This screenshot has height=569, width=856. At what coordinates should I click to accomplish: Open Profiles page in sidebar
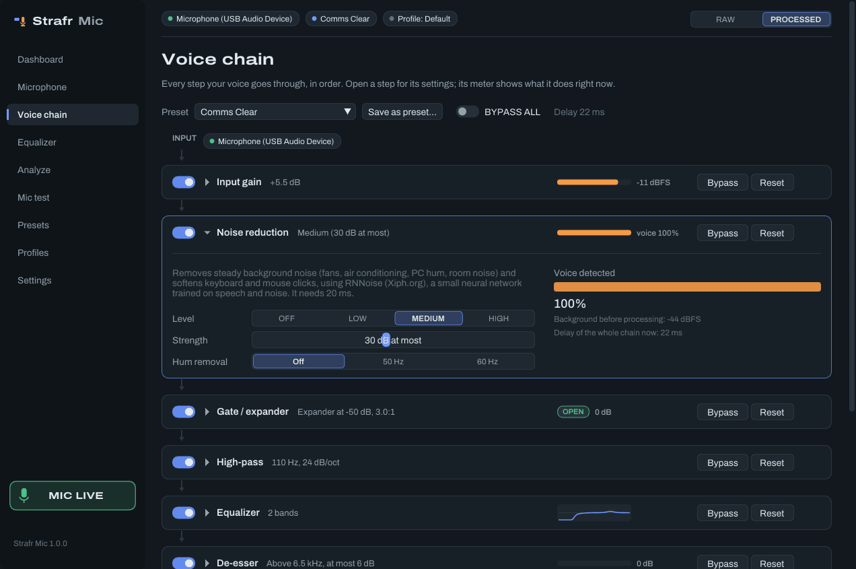(x=73, y=253)
